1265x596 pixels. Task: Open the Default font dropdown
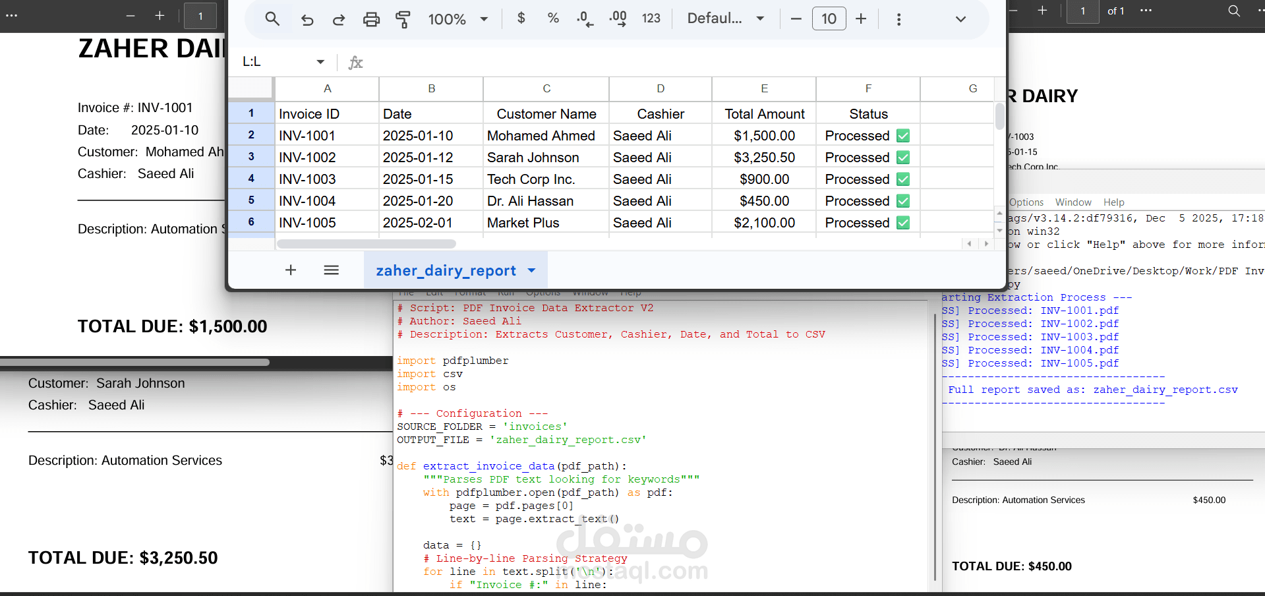[726, 18]
